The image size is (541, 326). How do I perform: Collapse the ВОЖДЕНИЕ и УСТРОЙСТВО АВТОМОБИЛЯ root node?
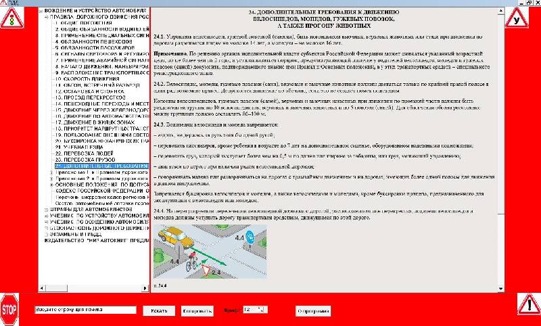coord(41,11)
